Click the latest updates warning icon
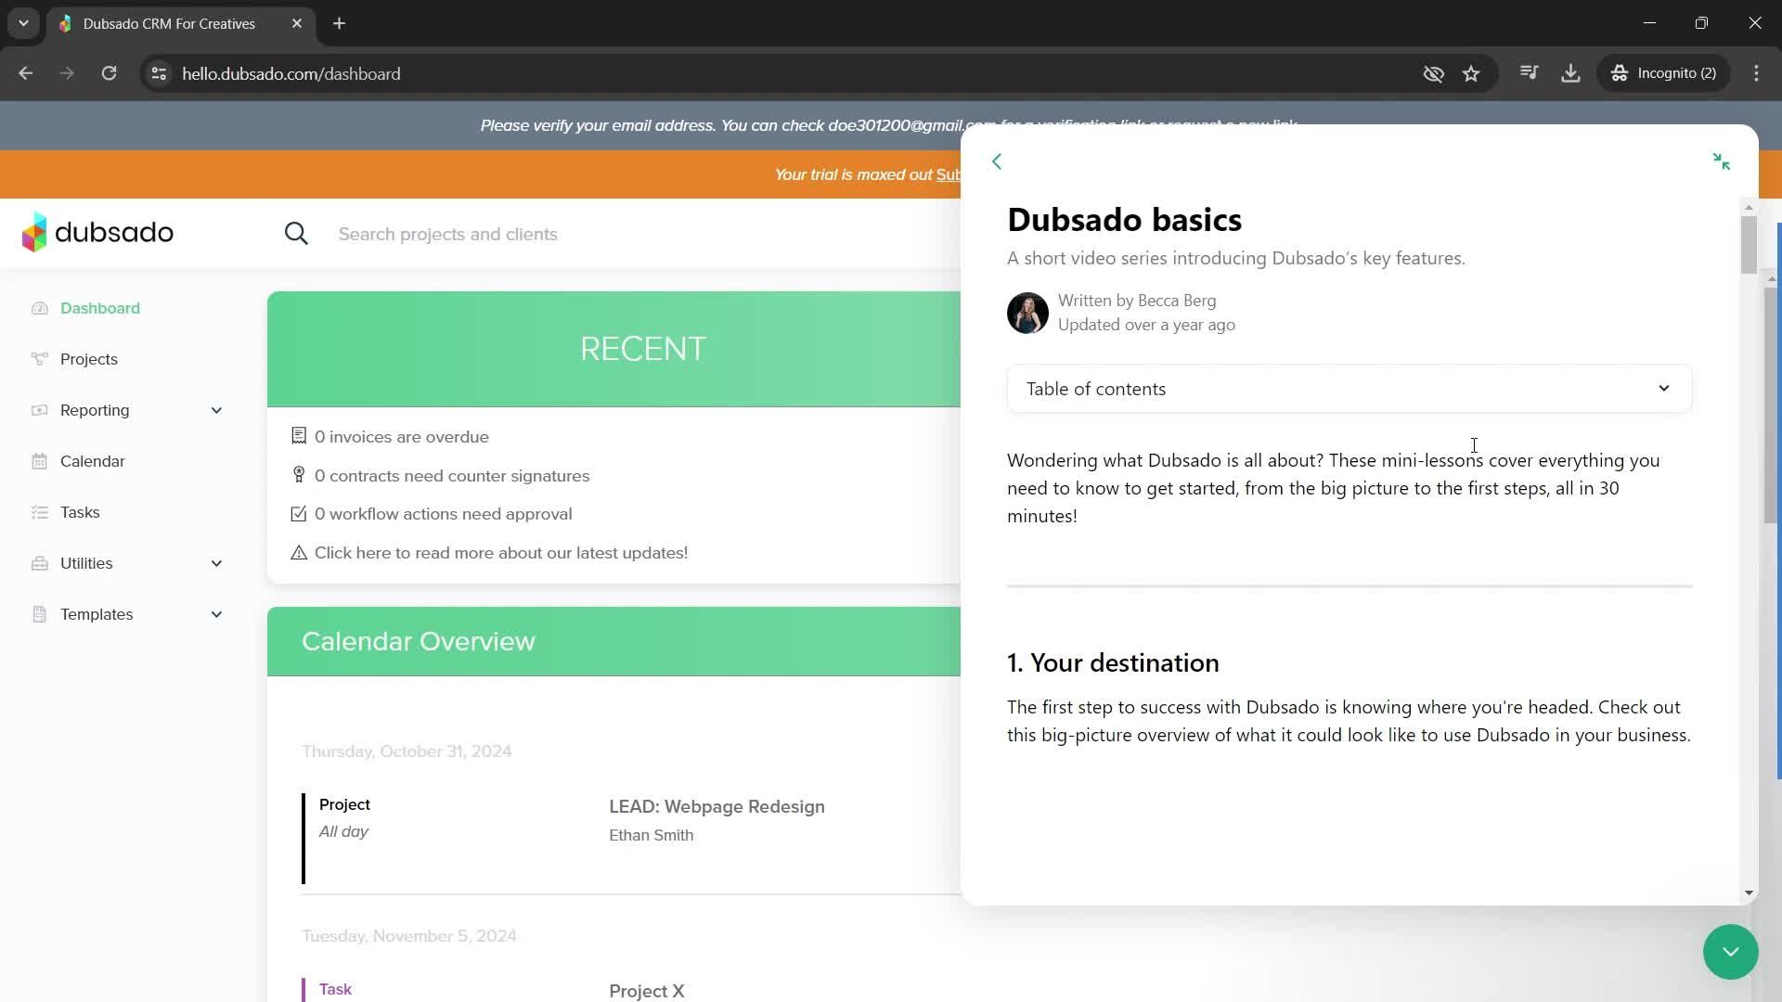 pos(299,553)
